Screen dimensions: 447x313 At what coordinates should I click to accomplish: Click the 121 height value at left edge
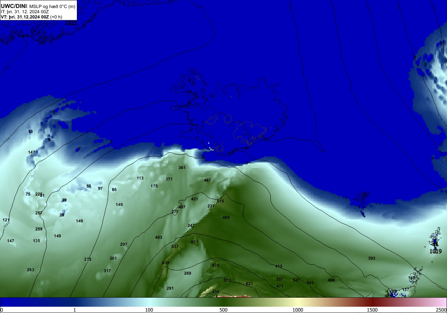click(6, 220)
